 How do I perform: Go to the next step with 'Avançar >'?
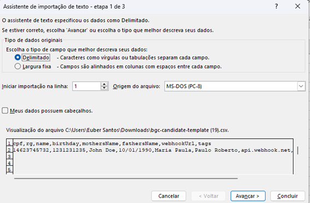click(248, 196)
